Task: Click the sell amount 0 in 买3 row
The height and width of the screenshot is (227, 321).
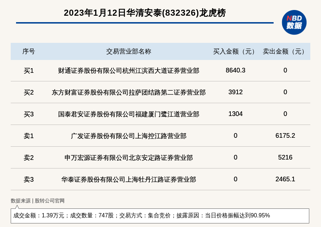Action: coord(285,114)
